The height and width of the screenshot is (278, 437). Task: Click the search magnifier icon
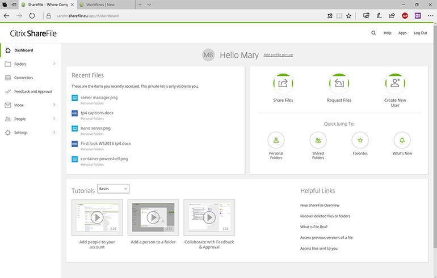[373, 33]
